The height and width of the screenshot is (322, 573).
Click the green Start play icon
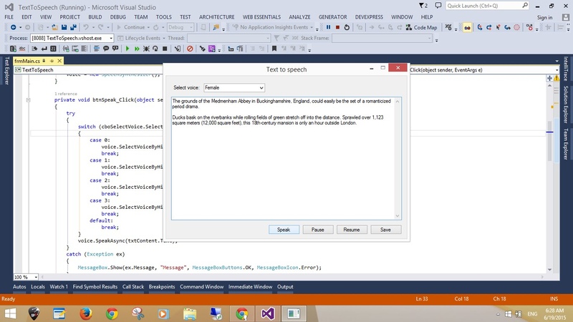[x=127, y=49]
